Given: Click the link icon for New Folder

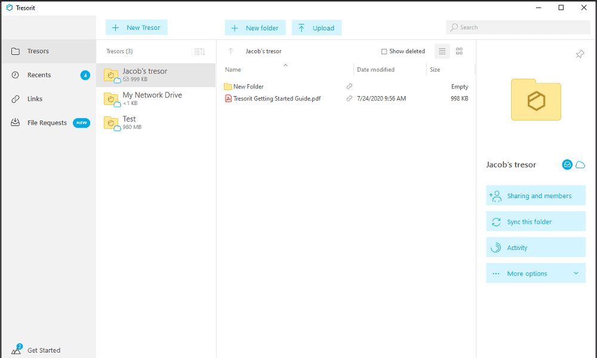Looking at the screenshot, I should pos(349,87).
